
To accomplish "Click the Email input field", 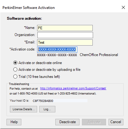I will 65,42.
